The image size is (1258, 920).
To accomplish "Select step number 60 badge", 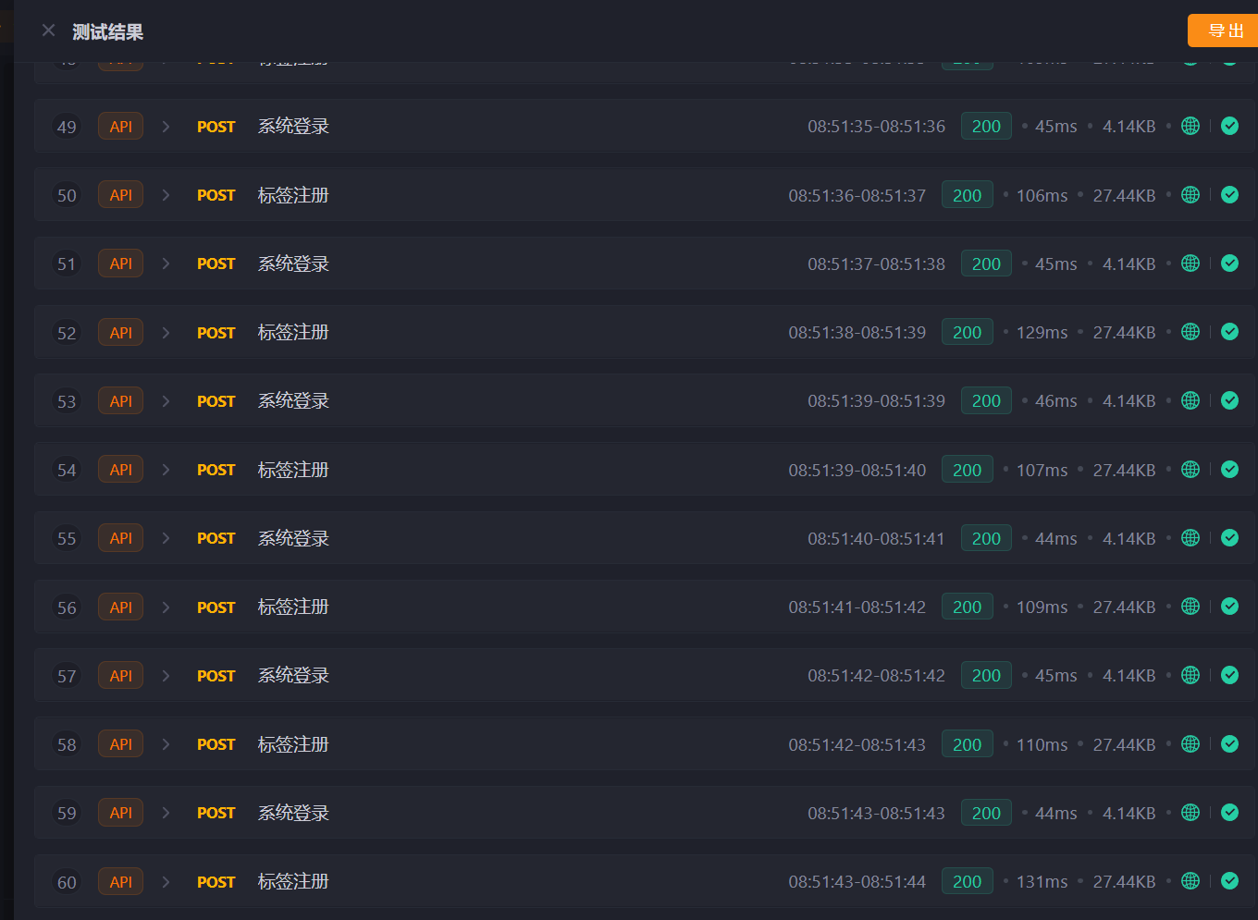I will [x=67, y=882].
